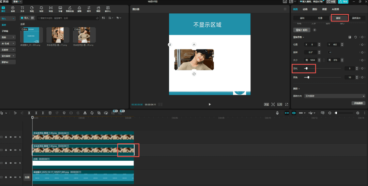Open the 转场 (Transitions) panel

point(51,9)
